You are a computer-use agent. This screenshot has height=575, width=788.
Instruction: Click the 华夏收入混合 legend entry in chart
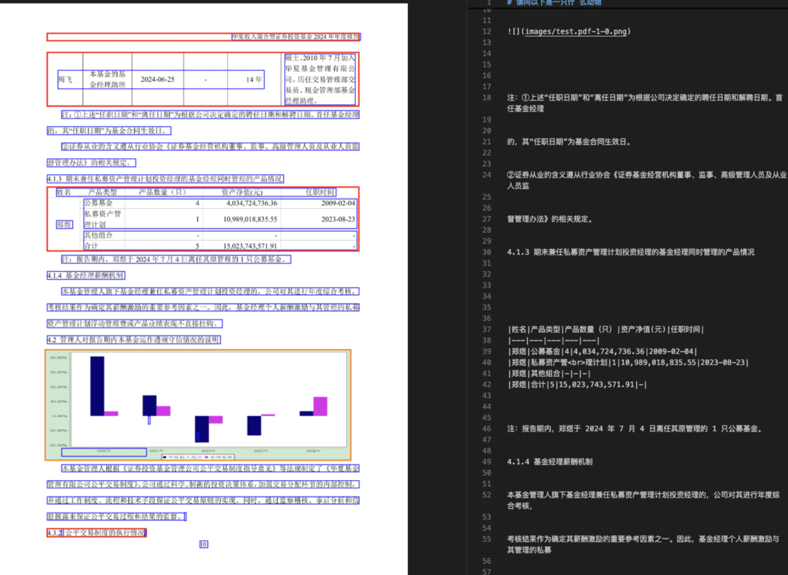(x=182, y=457)
